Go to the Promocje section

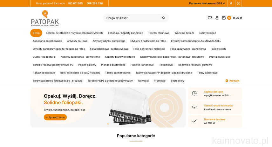click(x=160, y=81)
